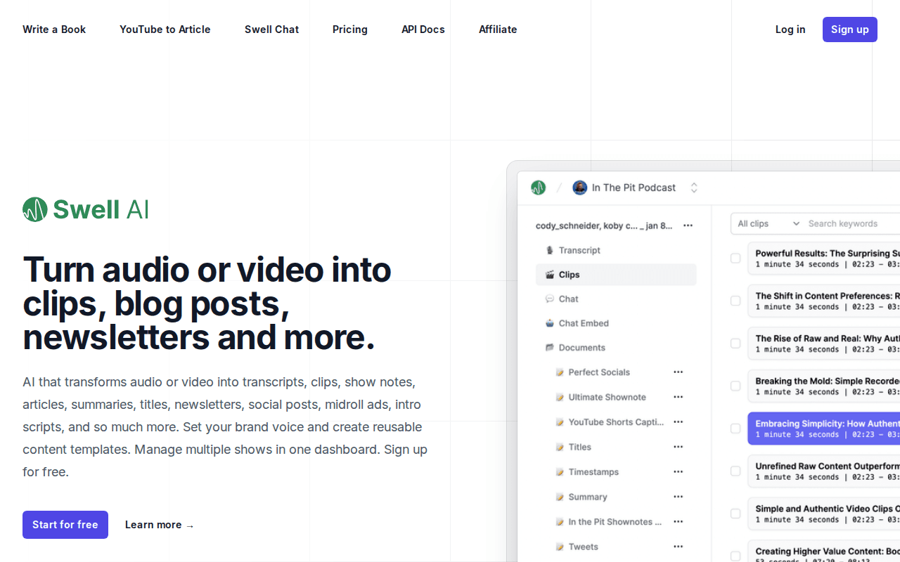Open the Timestamps document

(x=593, y=472)
